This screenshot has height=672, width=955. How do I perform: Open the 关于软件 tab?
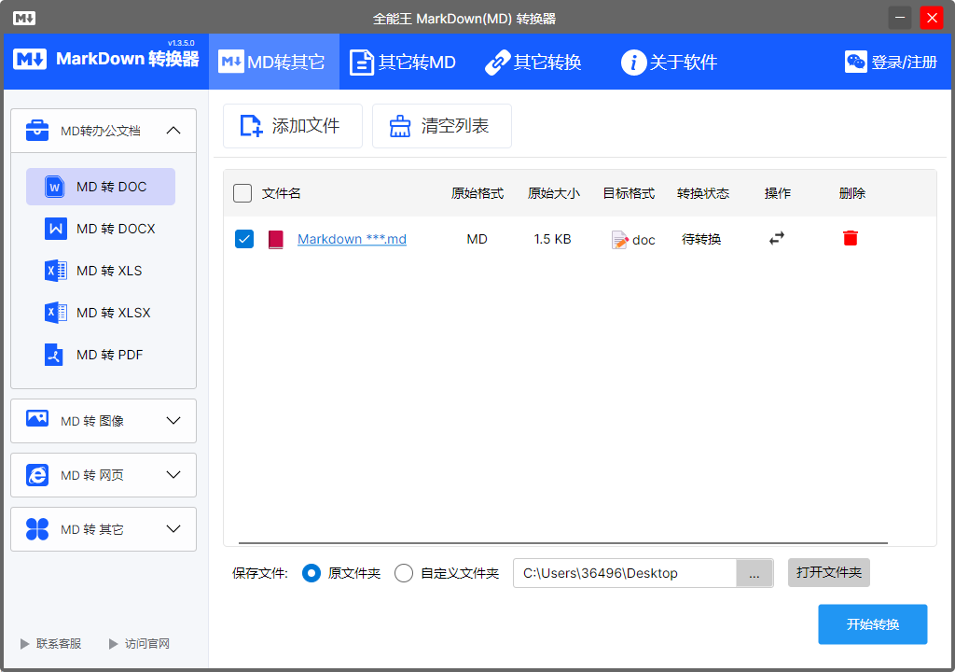point(669,62)
